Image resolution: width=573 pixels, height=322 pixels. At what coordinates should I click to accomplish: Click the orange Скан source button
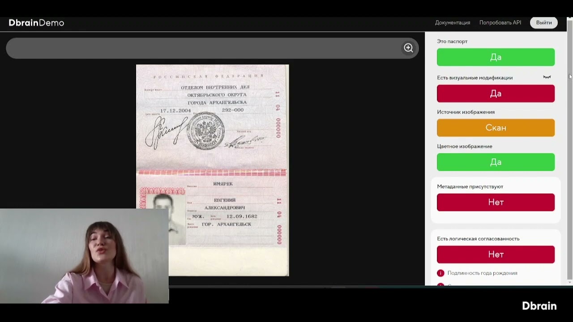496,128
